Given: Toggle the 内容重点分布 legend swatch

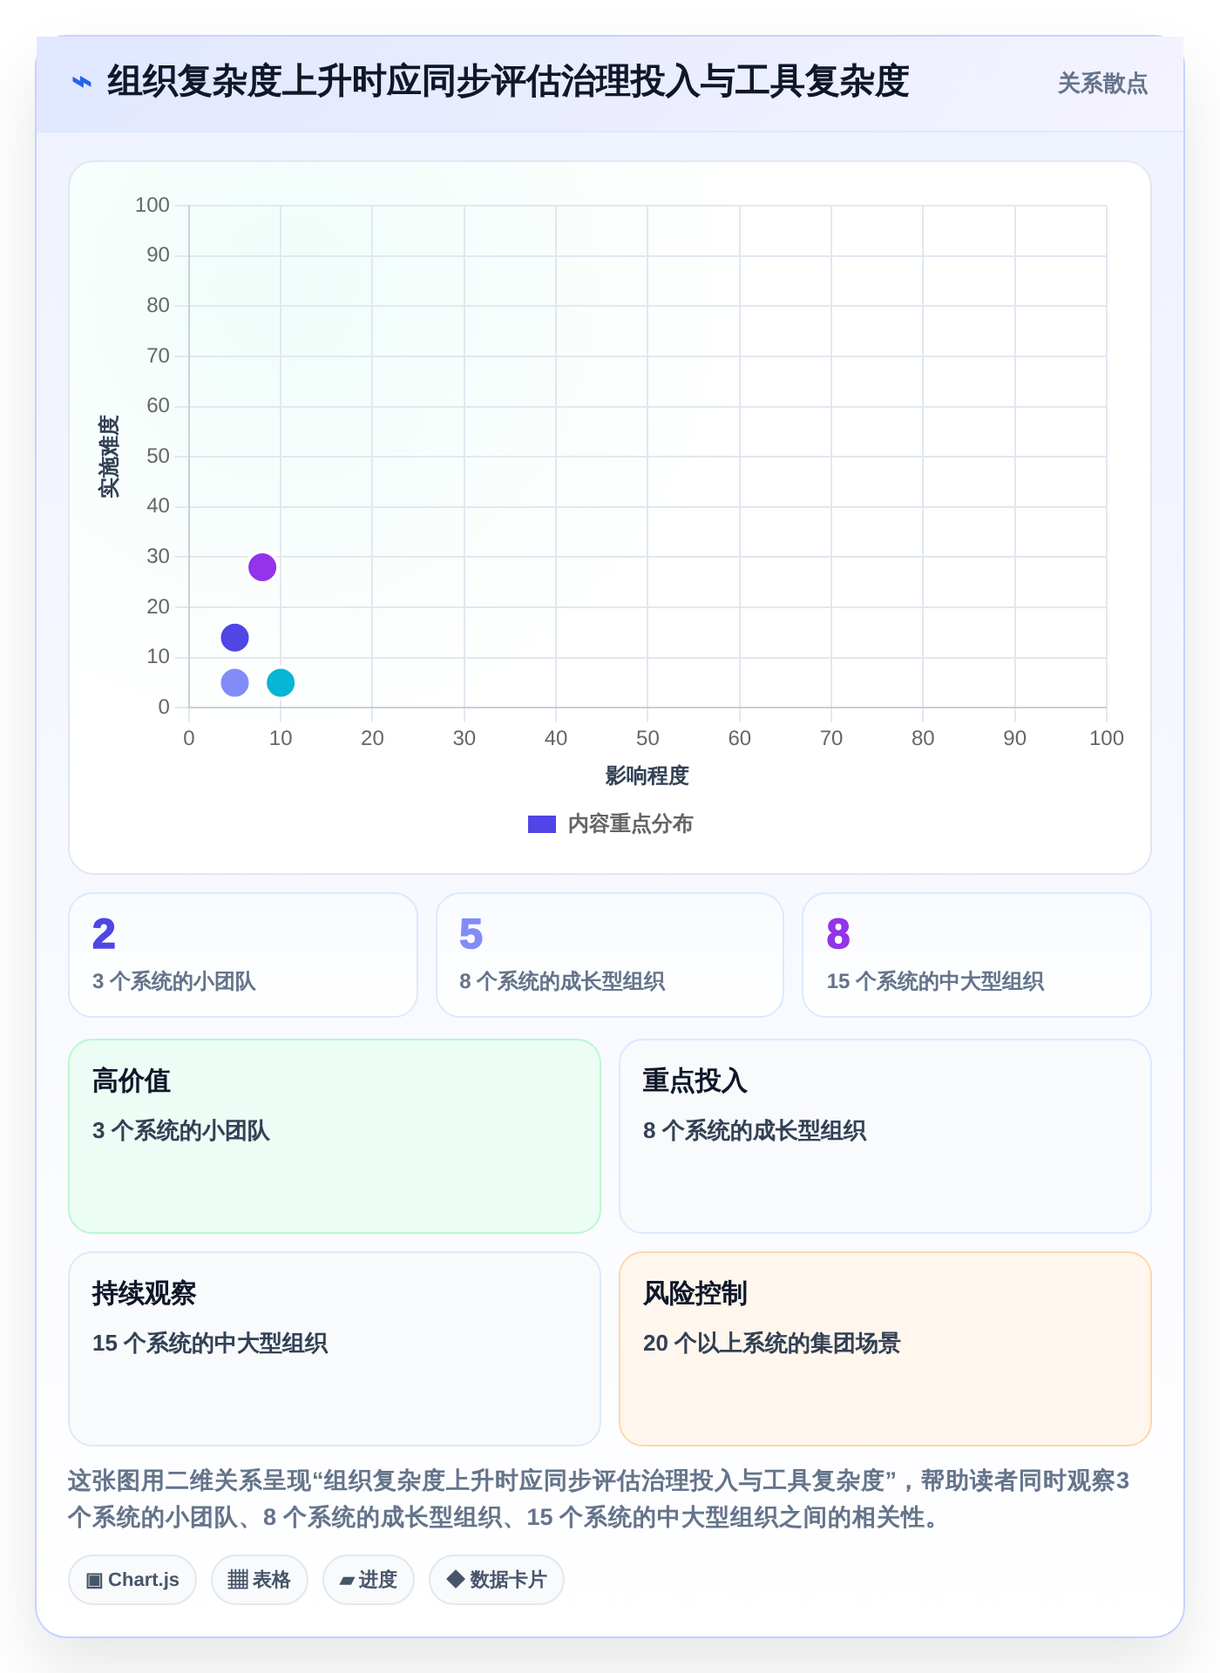Looking at the screenshot, I should pos(542,824).
